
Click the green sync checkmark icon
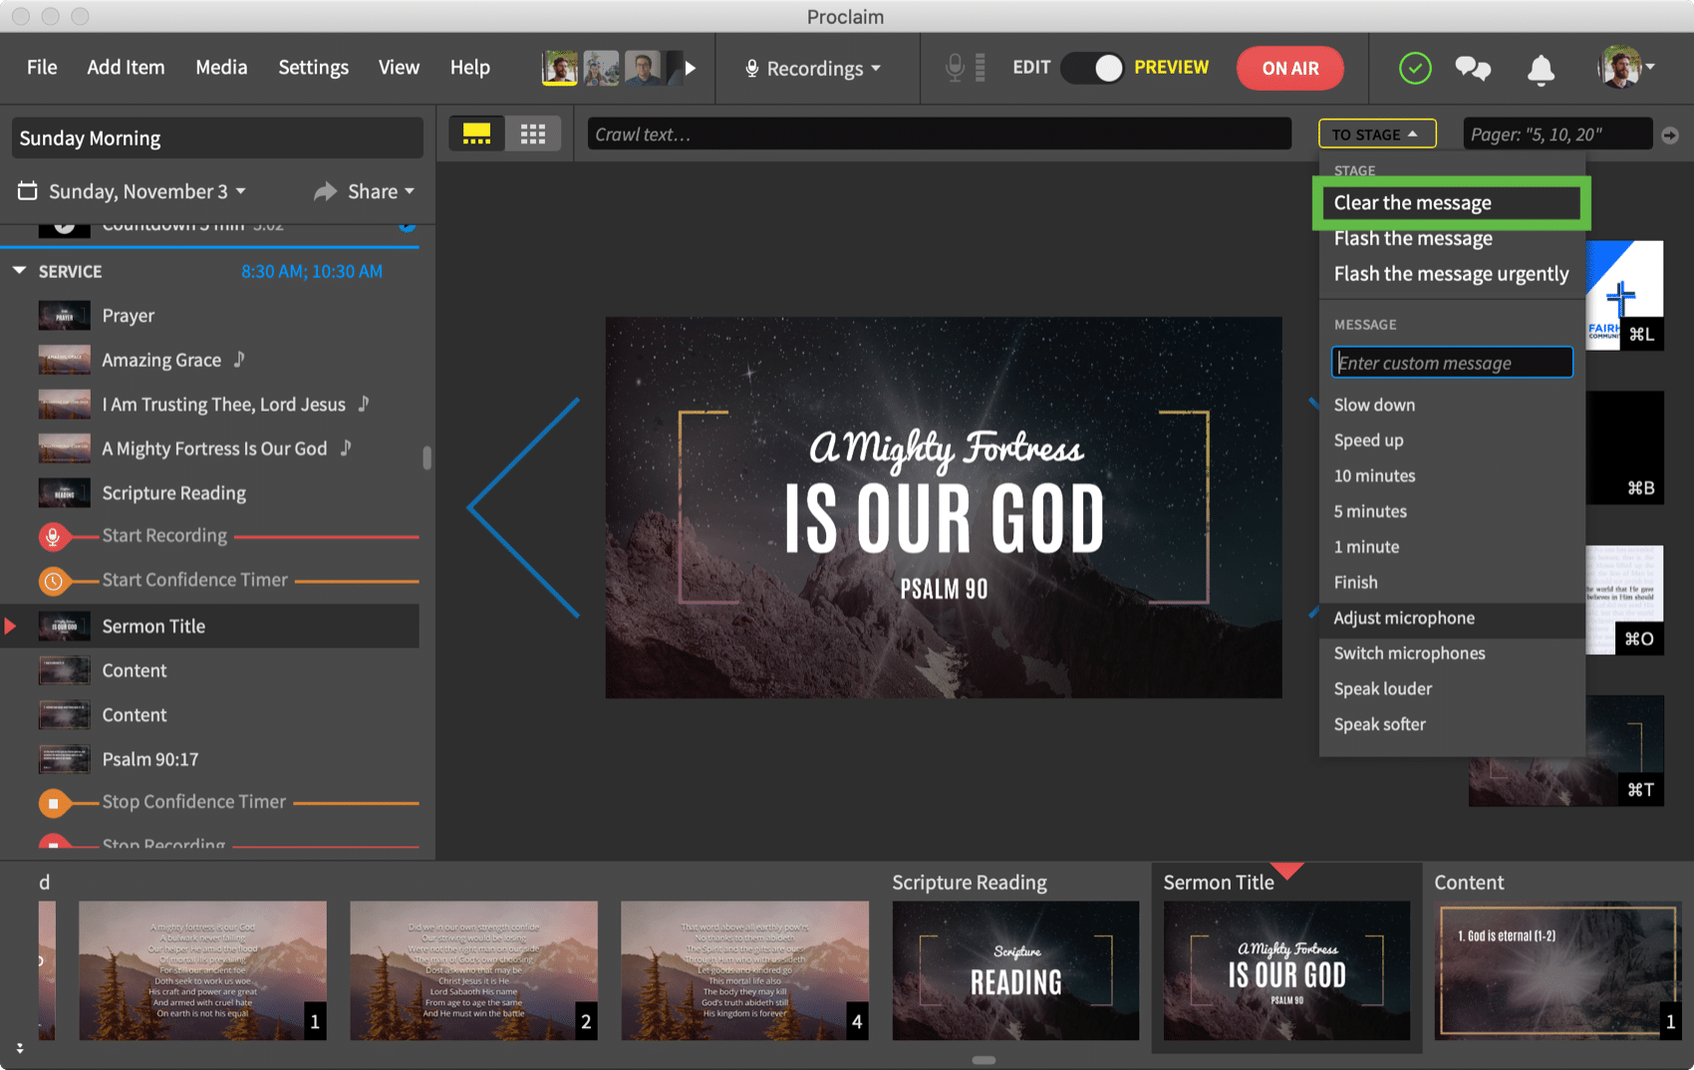(1415, 68)
